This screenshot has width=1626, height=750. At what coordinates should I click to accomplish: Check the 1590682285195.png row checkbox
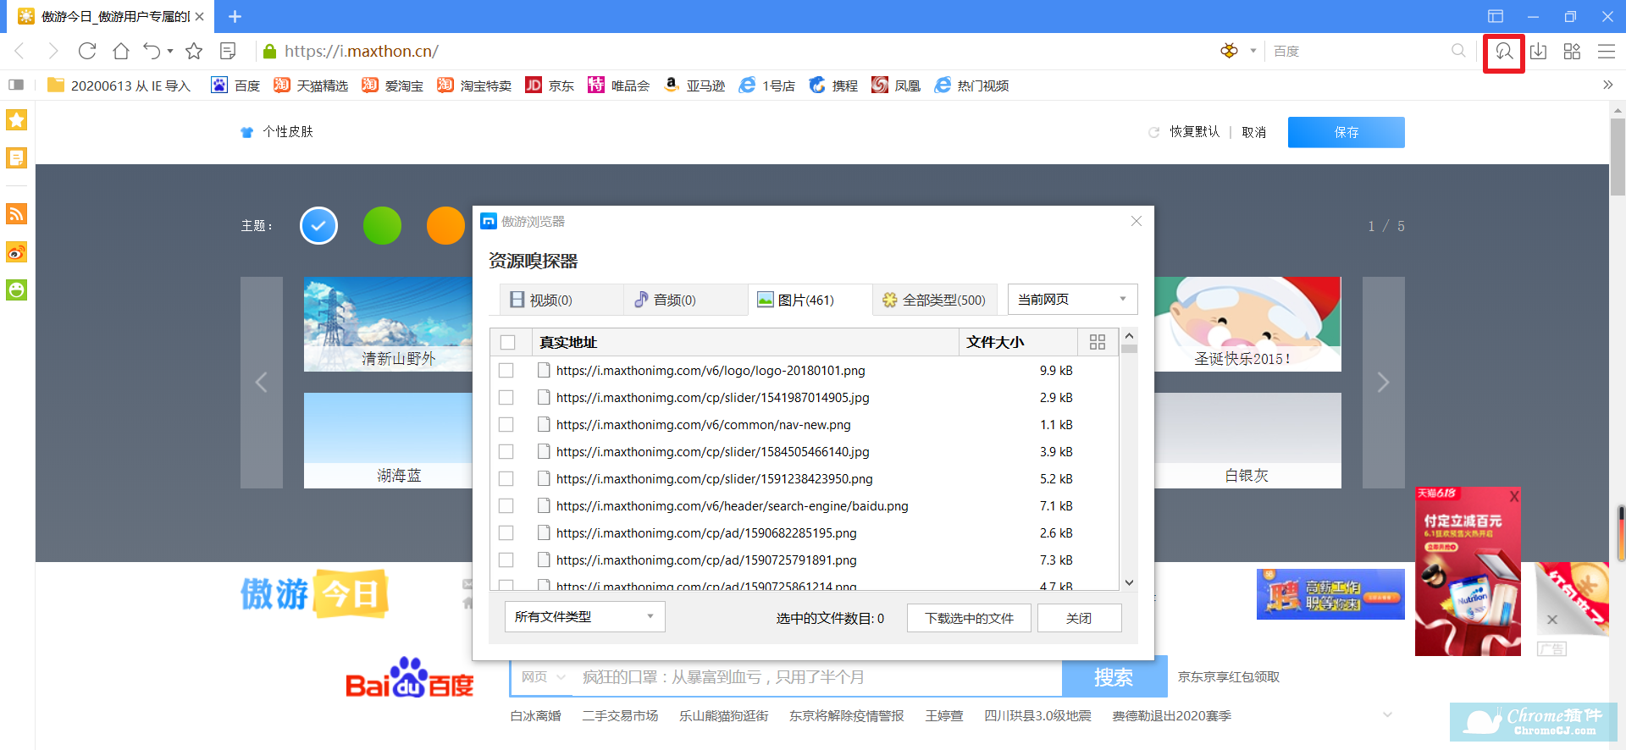pos(506,533)
